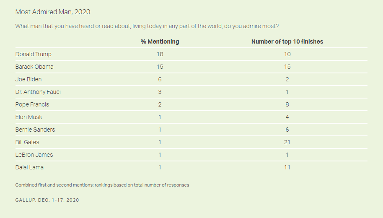Click Donald Trump's 18 percent value
383x218 pixels.
(160, 54)
